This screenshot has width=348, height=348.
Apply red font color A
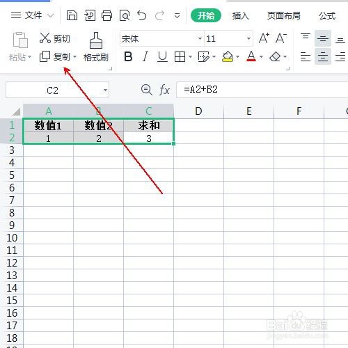pos(251,56)
